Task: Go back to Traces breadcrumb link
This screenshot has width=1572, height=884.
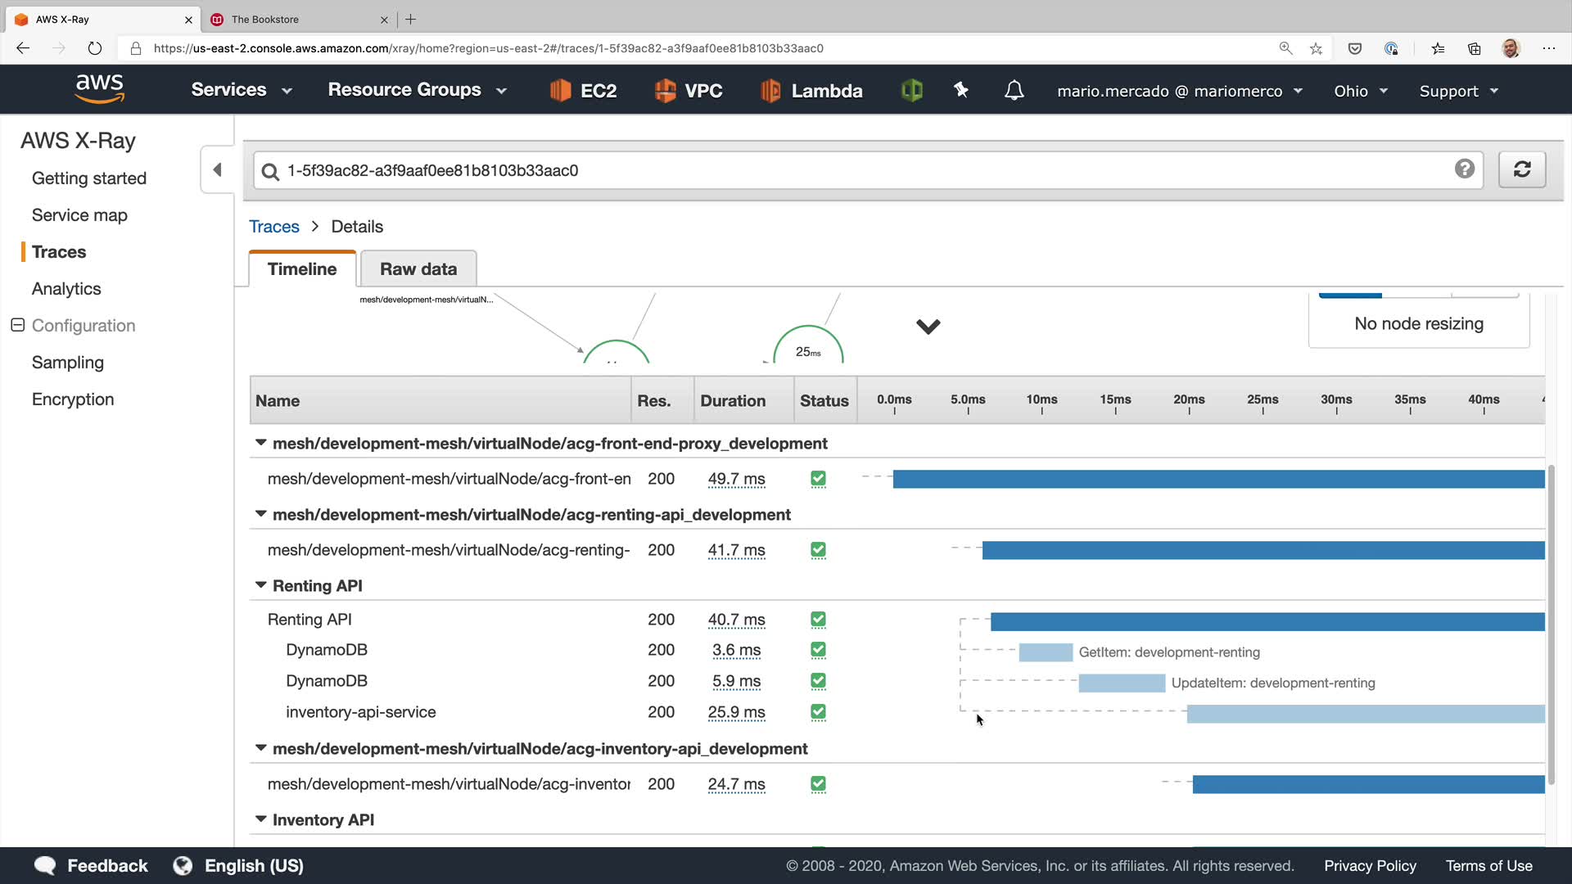Action: tap(273, 227)
